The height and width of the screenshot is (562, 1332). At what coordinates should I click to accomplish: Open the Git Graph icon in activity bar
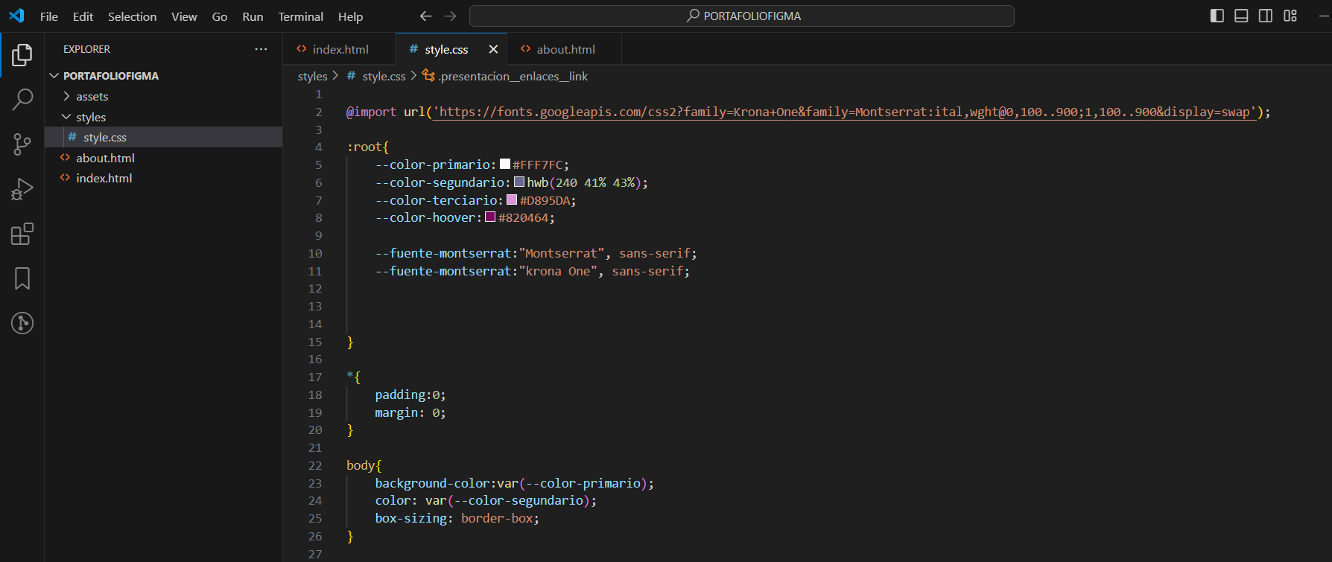pos(22,323)
